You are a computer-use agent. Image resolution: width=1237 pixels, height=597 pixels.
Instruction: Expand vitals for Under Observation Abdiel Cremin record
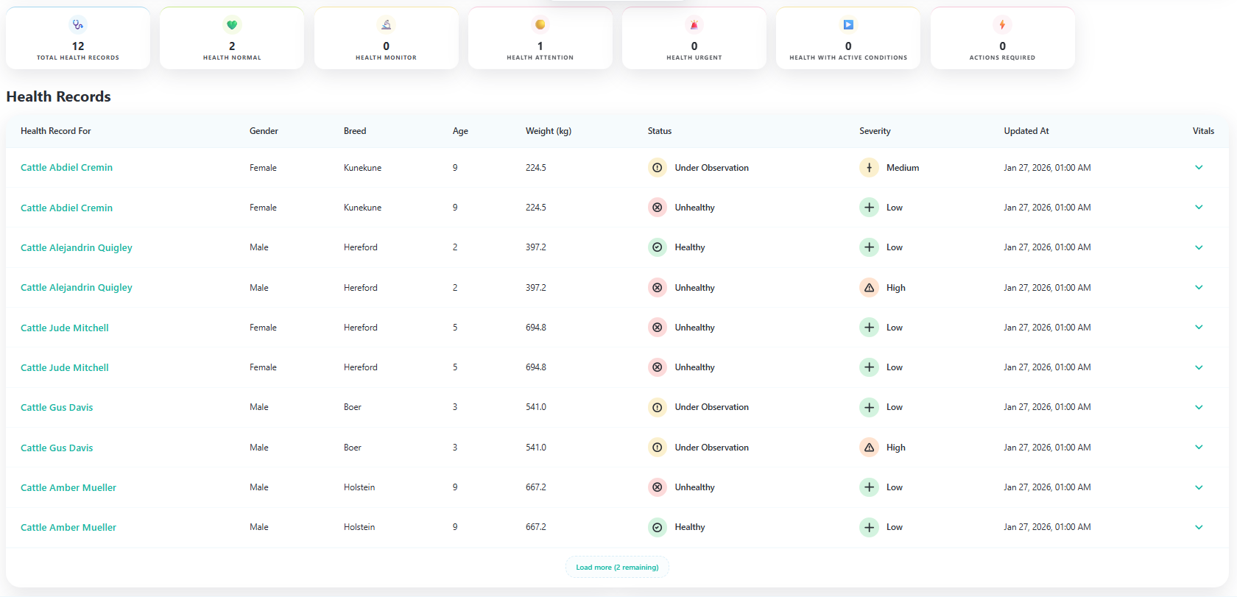pos(1199,168)
